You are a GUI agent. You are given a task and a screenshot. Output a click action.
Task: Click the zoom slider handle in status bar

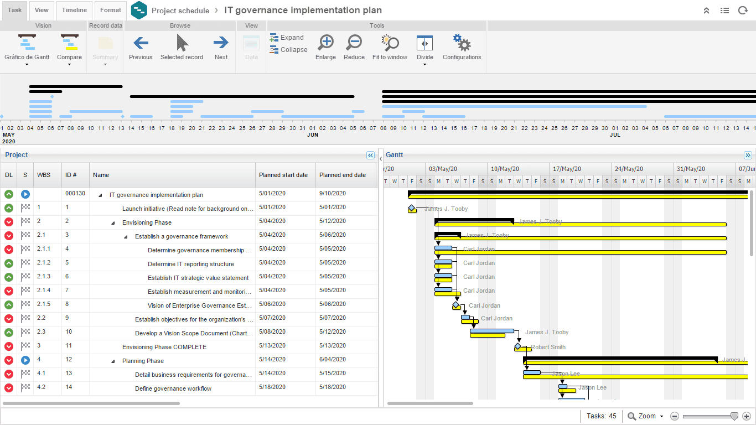[x=734, y=416]
